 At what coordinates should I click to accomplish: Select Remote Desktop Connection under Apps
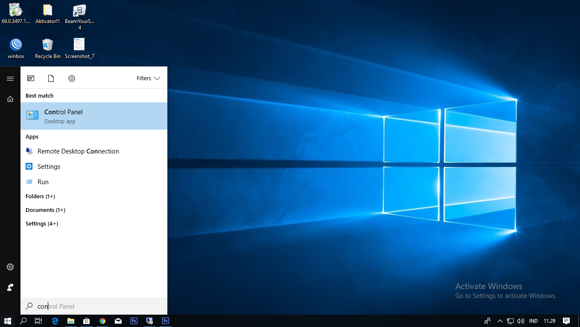[x=78, y=151]
